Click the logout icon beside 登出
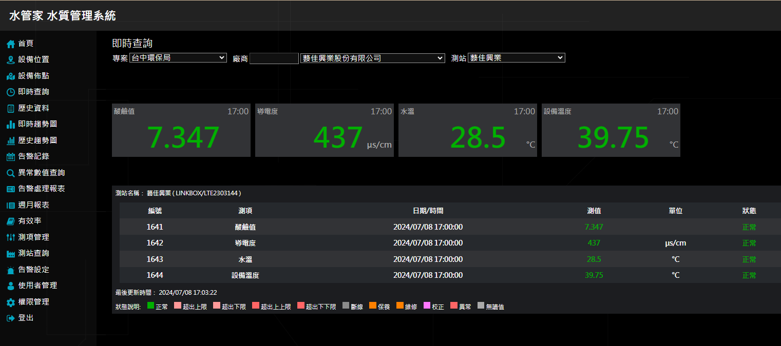 coord(11,318)
